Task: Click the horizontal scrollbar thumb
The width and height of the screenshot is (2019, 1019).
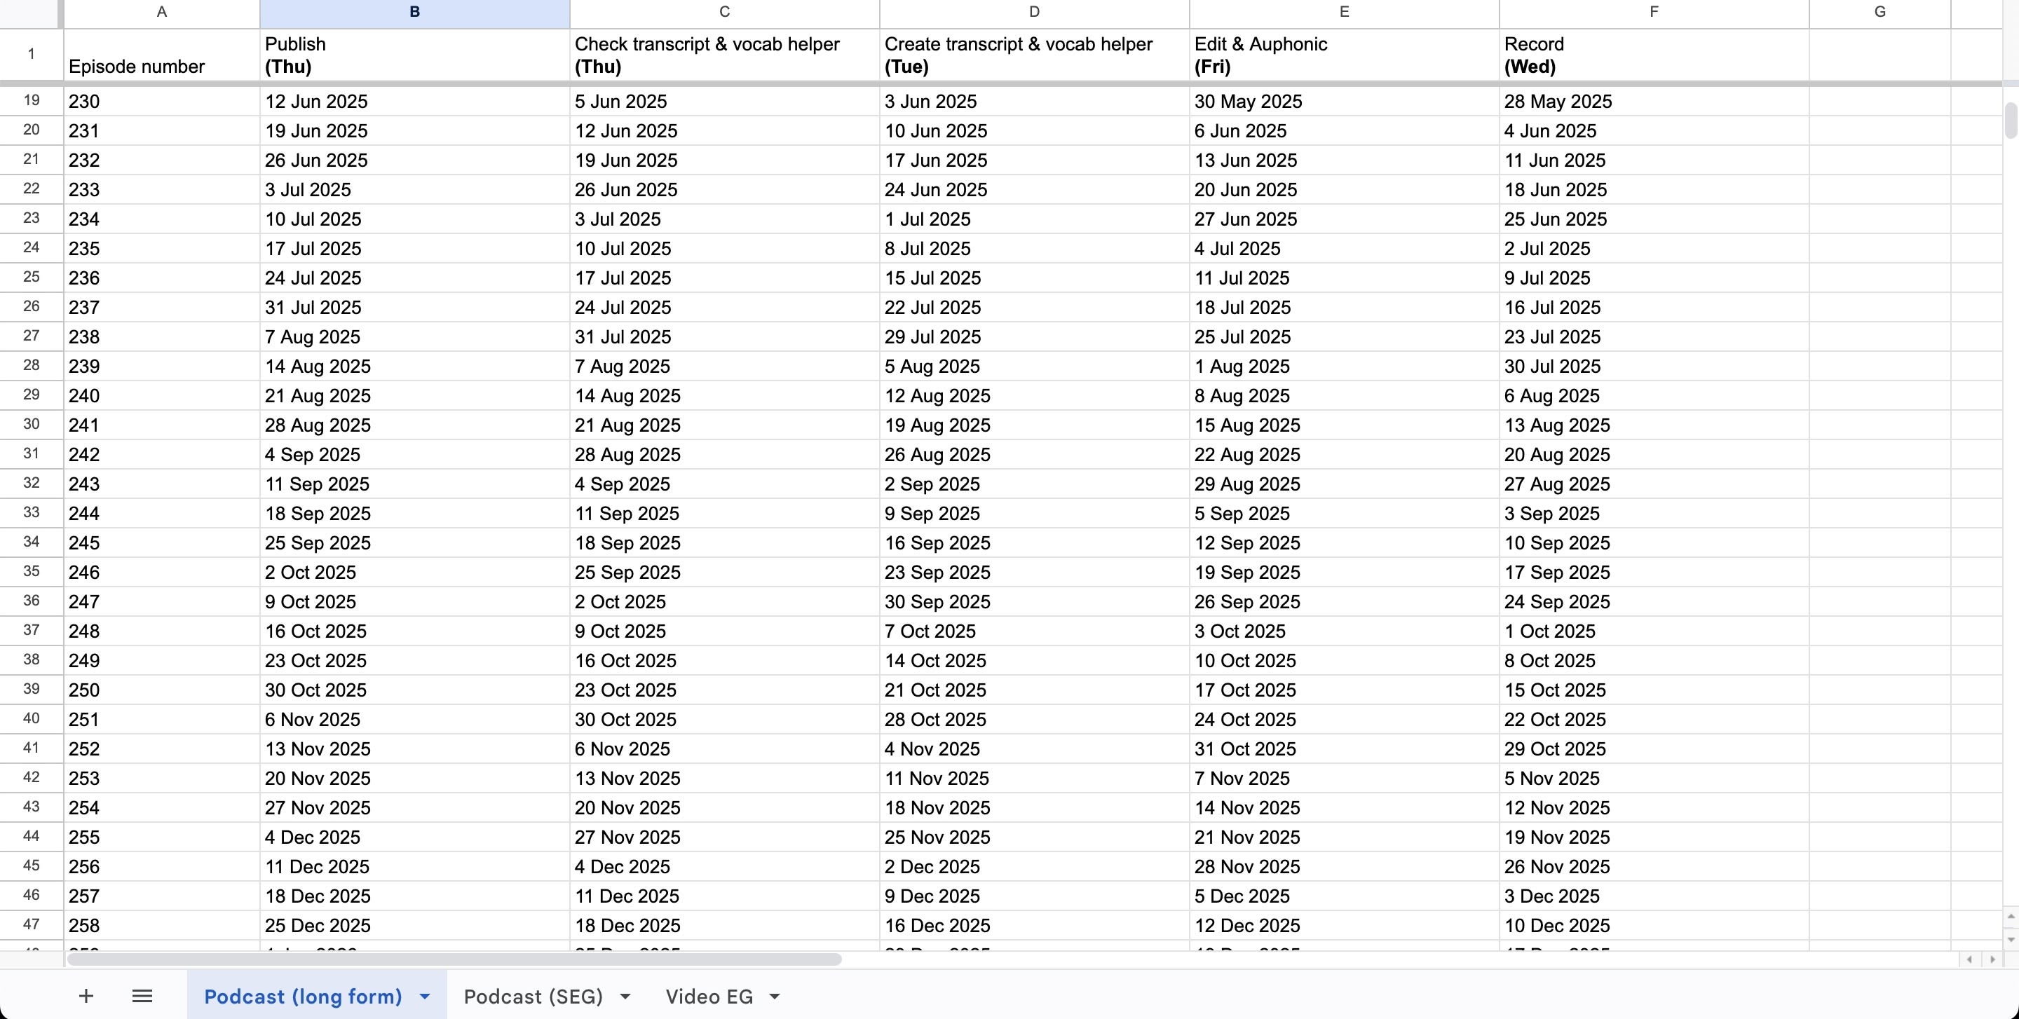Action: pos(454,959)
